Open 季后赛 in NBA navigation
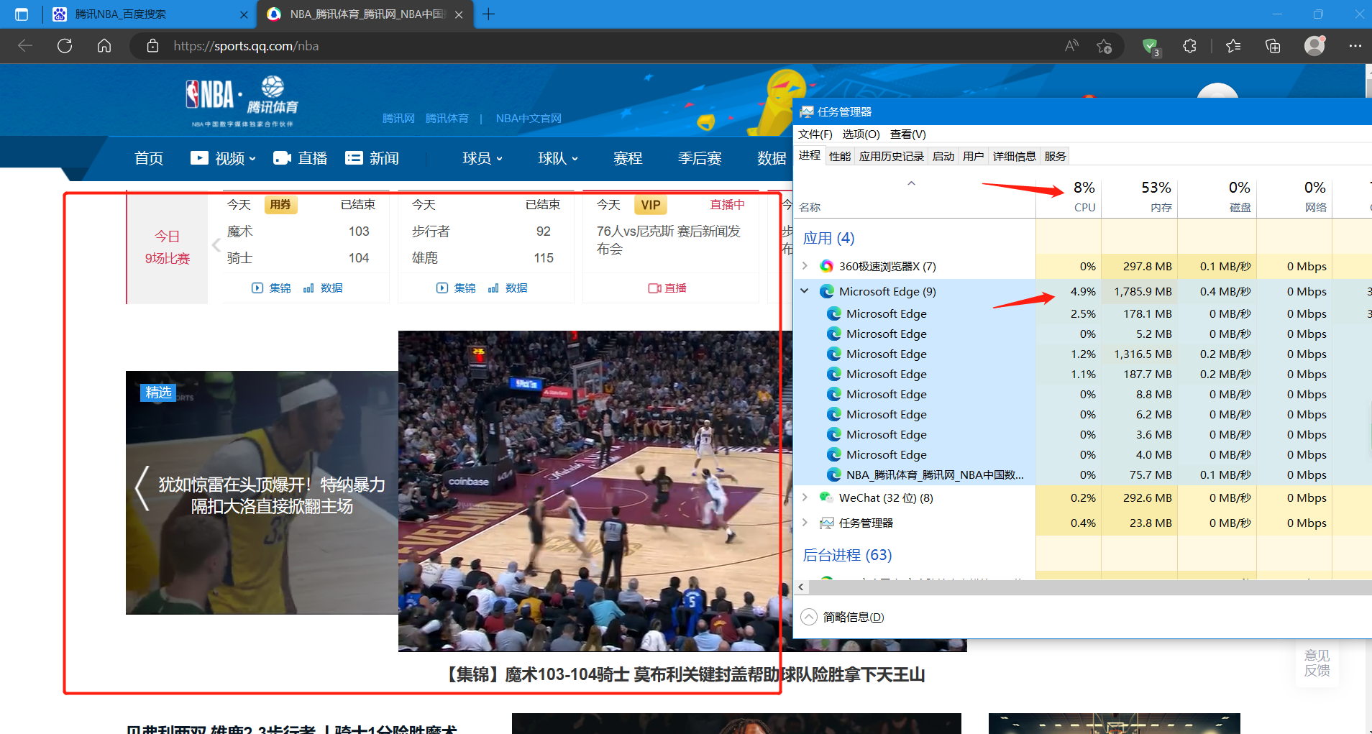This screenshot has height=734, width=1372. [x=700, y=158]
